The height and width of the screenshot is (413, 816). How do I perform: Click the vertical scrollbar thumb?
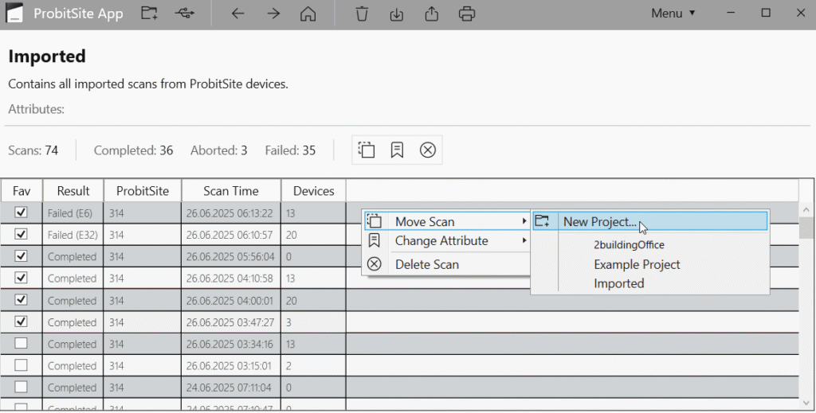click(806, 228)
